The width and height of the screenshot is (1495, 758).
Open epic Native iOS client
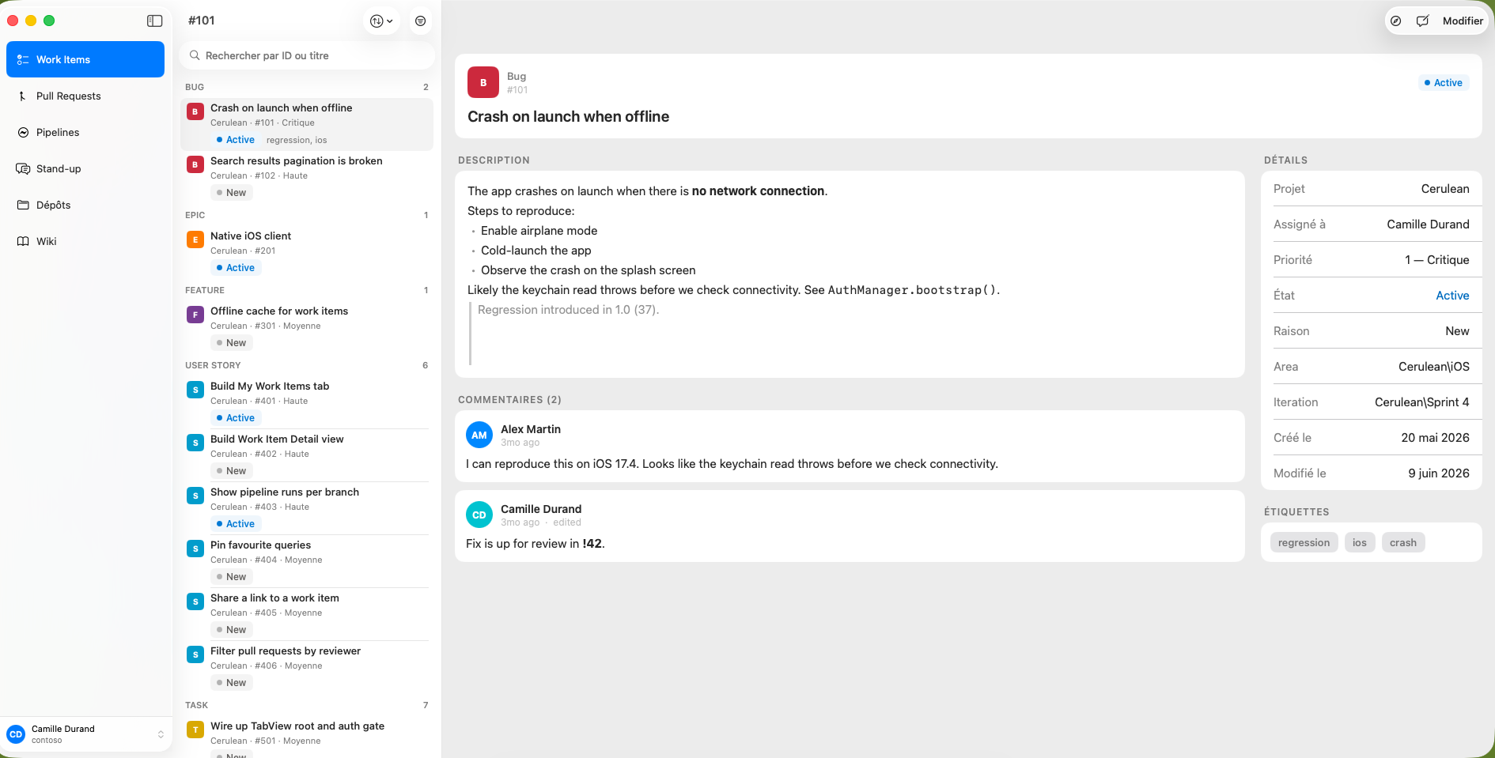click(x=307, y=252)
